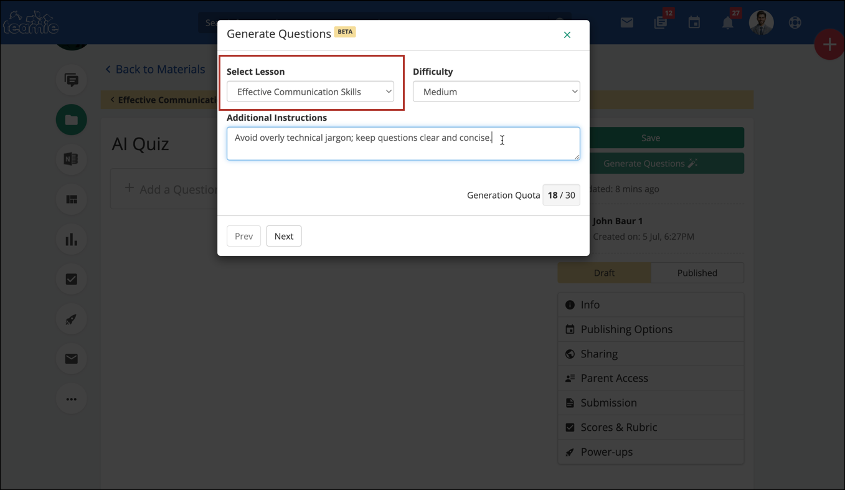
Task: Open the Select Lesson dropdown
Action: point(310,92)
